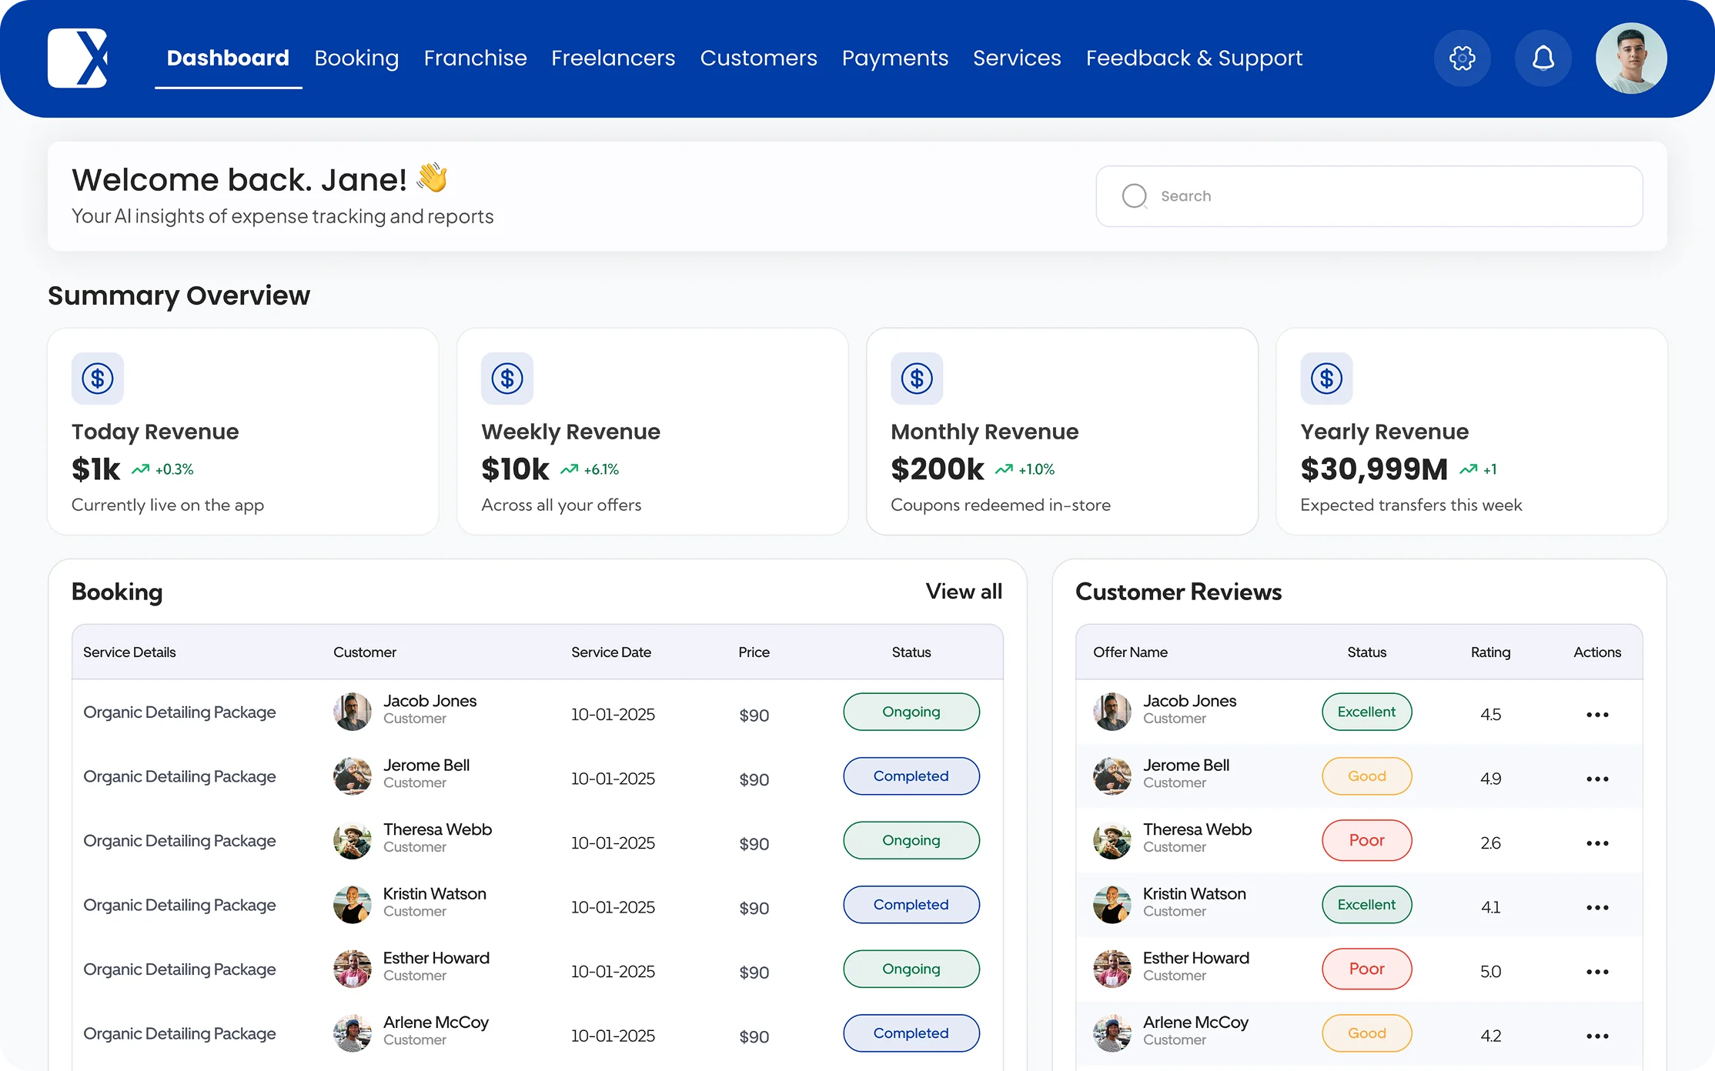Click Esther Howard avatar in Customer Reviews
This screenshot has height=1071, width=1715.
[1112, 969]
